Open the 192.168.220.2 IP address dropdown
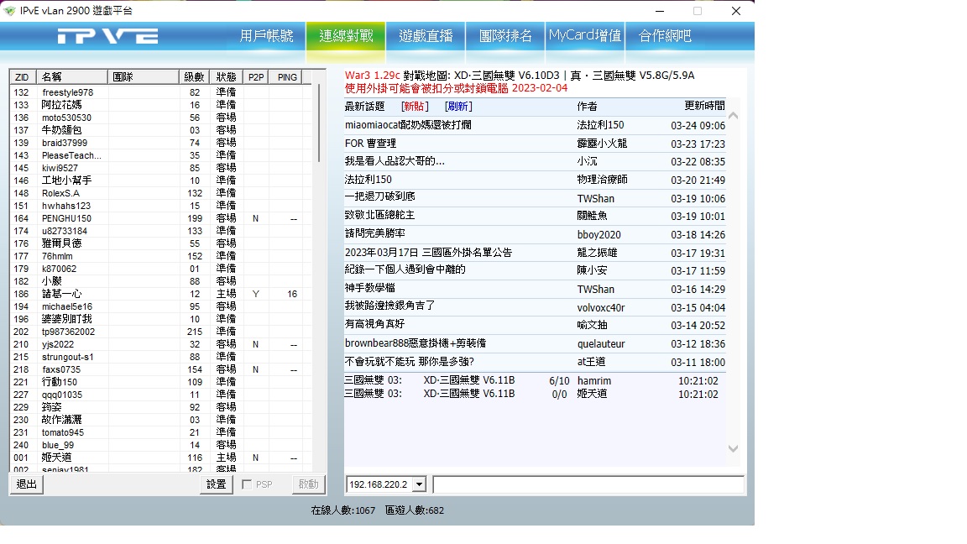 pyautogui.click(x=419, y=484)
